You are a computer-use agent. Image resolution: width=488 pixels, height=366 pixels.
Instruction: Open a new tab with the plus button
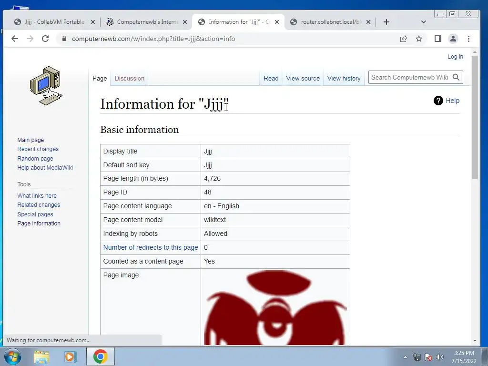(386, 22)
